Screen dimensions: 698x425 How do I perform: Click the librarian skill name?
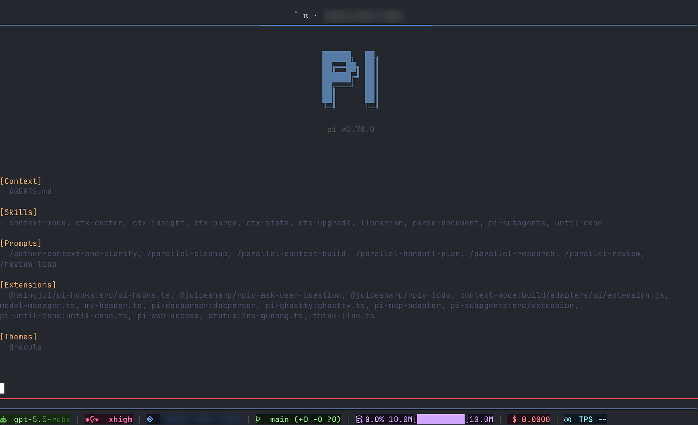click(381, 223)
